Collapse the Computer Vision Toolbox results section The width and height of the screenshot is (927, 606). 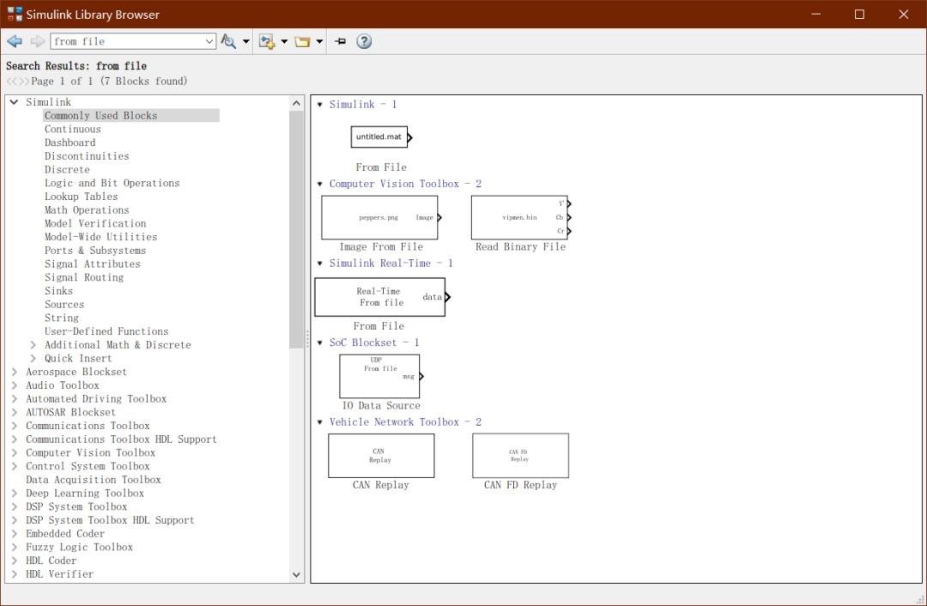[x=319, y=184]
